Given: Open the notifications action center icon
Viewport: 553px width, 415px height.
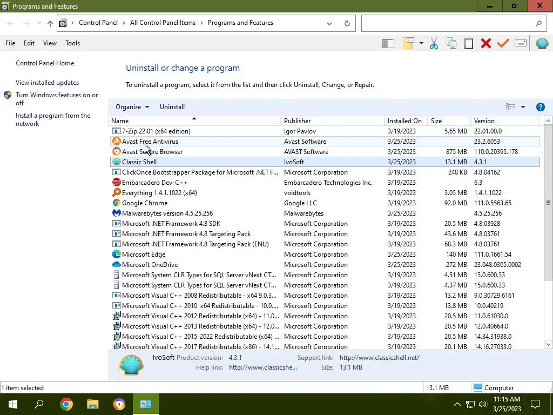Looking at the screenshot, I should (535, 404).
